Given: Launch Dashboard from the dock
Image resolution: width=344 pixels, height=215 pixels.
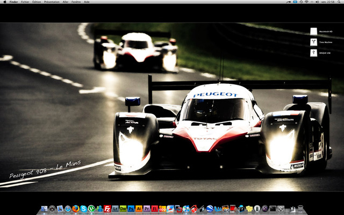Looking at the screenshot, I should tap(52, 209).
